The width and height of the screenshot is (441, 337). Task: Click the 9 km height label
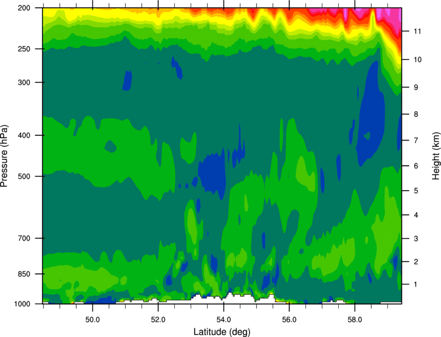click(x=416, y=88)
